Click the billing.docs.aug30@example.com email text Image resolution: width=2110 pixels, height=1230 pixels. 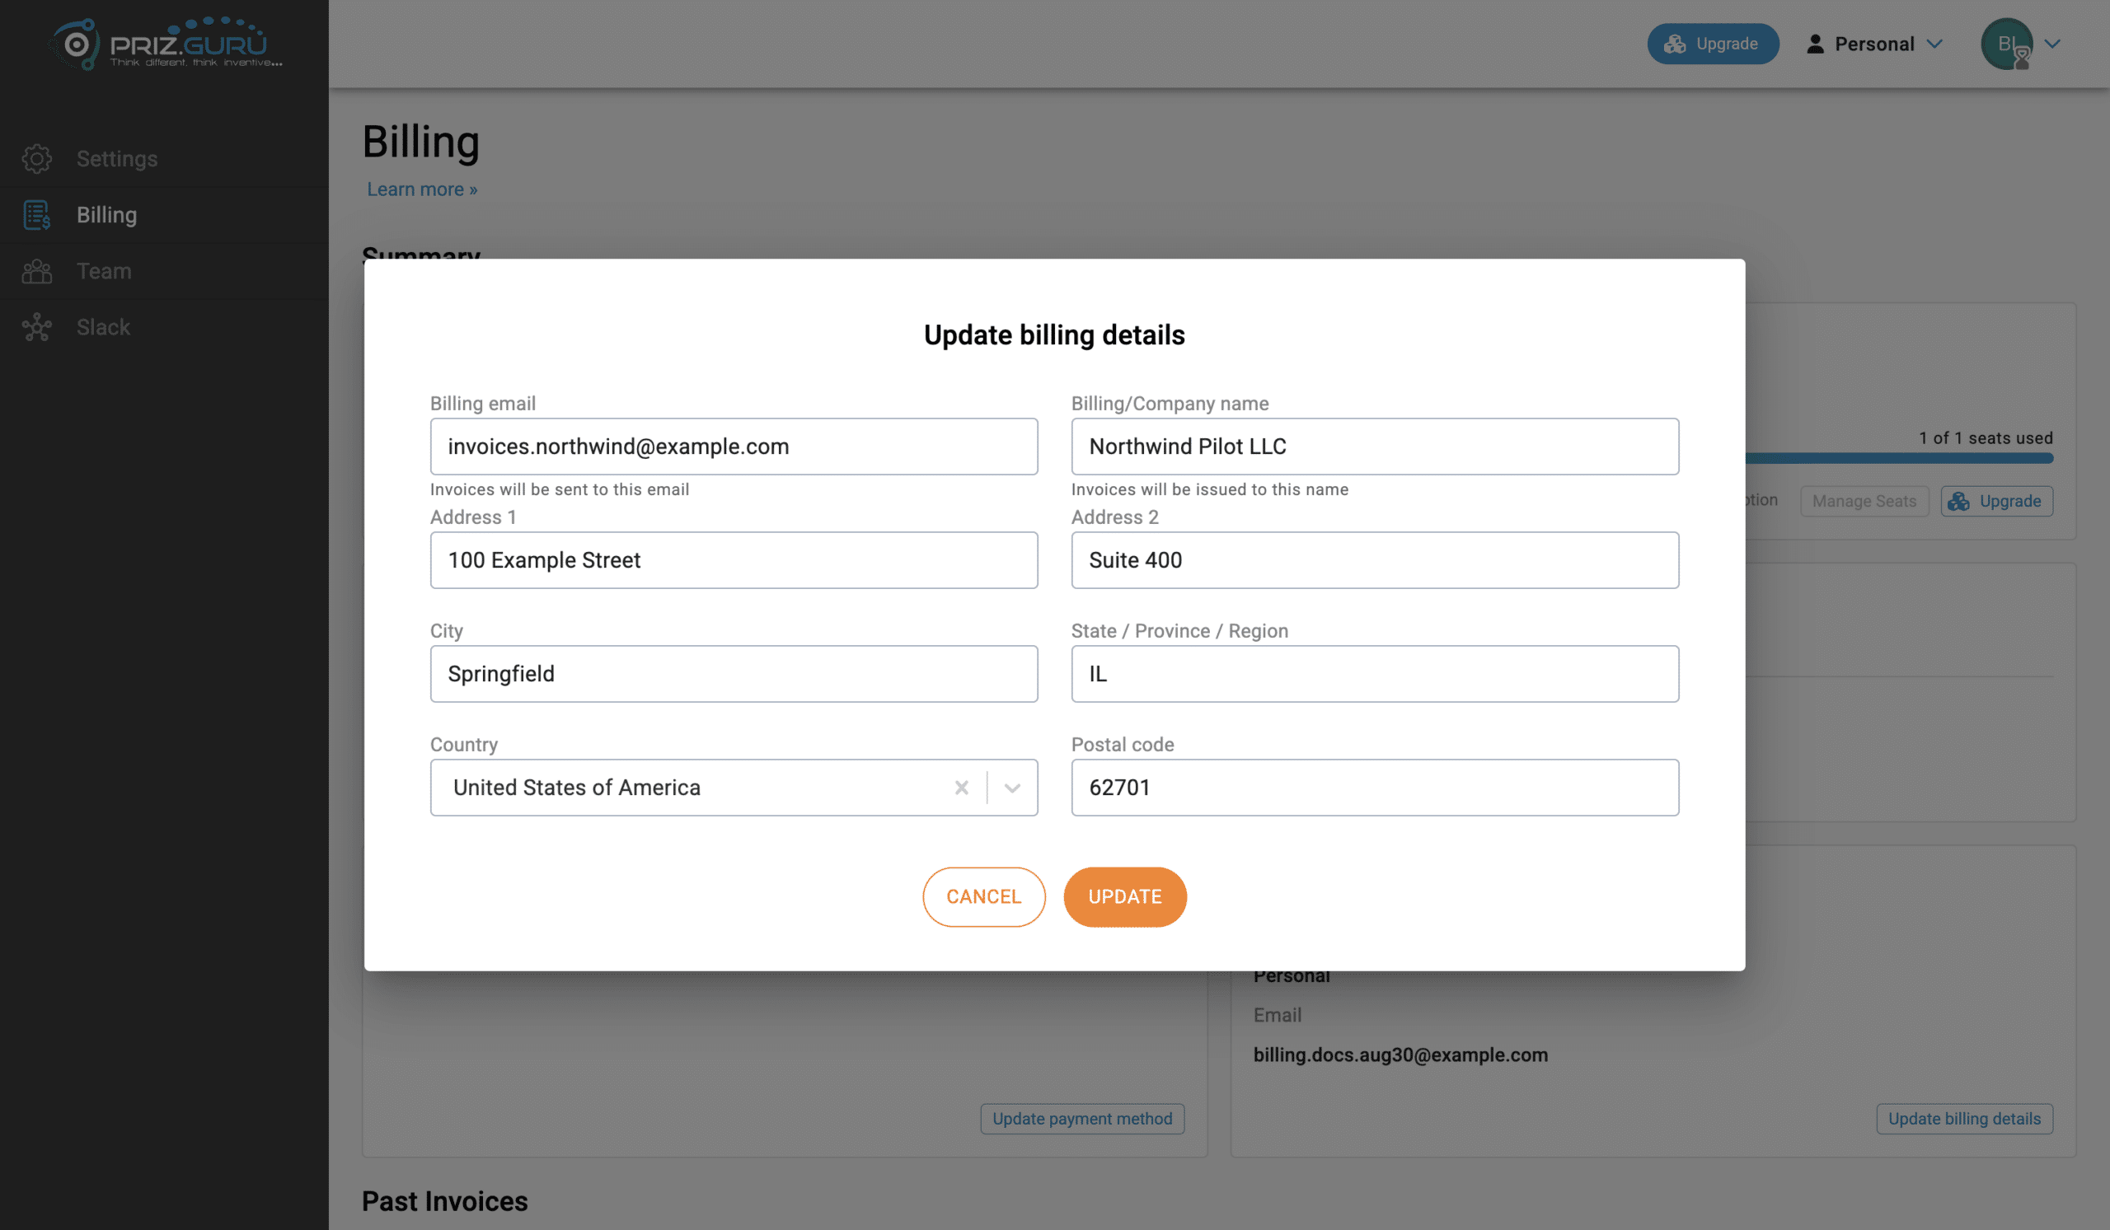(1400, 1055)
